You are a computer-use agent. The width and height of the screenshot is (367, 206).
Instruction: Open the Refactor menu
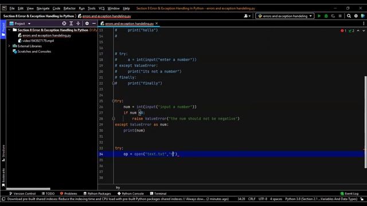[69, 9]
